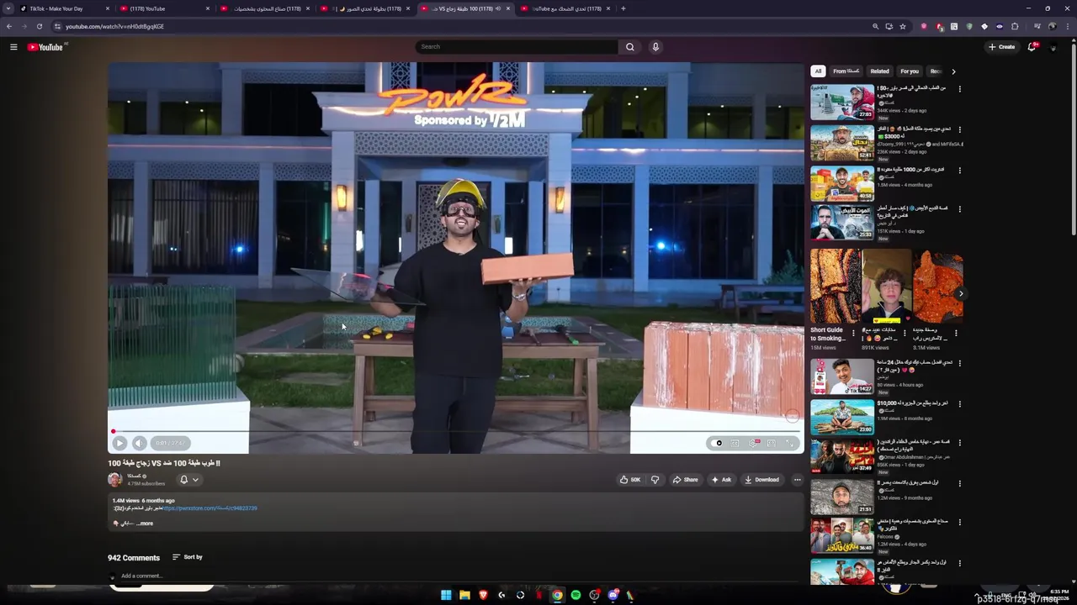This screenshot has width=1077, height=605.
Task: Open the Windows Start menu
Action: 446,595
